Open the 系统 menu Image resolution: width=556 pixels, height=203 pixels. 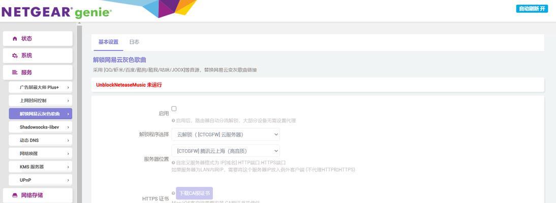(38, 56)
